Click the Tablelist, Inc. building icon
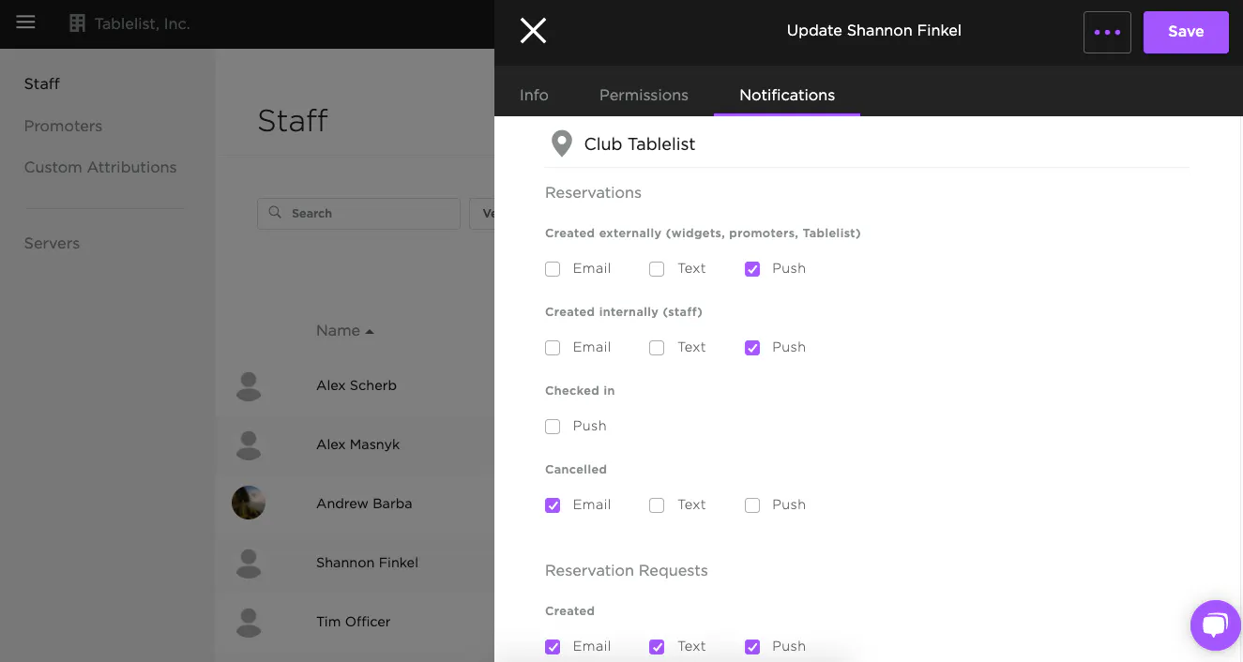This screenshot has width=1243, height=662. click(78, 23)
